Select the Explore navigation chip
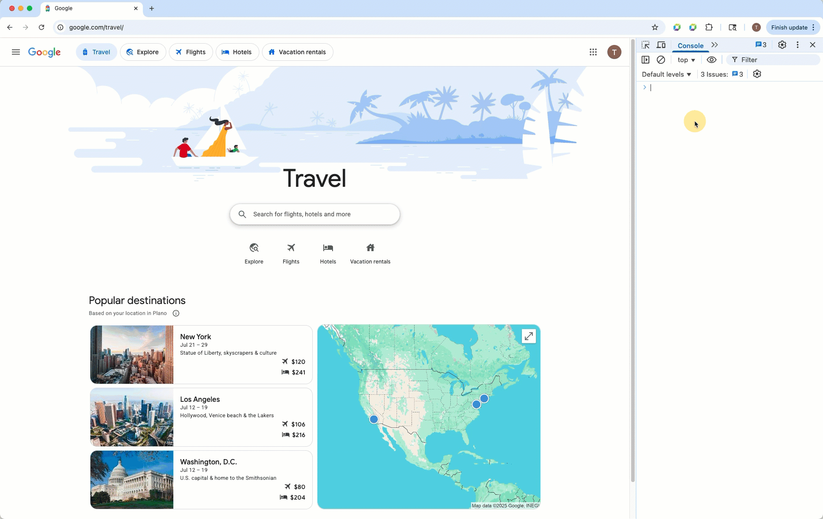 (143, 52)
